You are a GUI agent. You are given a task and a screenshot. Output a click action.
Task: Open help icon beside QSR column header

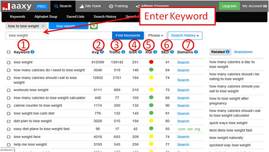(x=140, y=52)
